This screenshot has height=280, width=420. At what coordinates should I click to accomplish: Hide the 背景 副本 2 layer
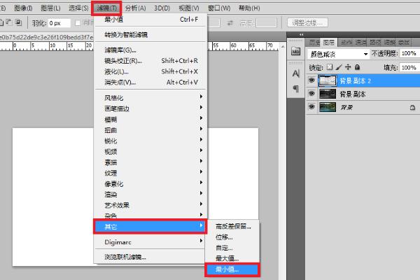coord(311,80)
